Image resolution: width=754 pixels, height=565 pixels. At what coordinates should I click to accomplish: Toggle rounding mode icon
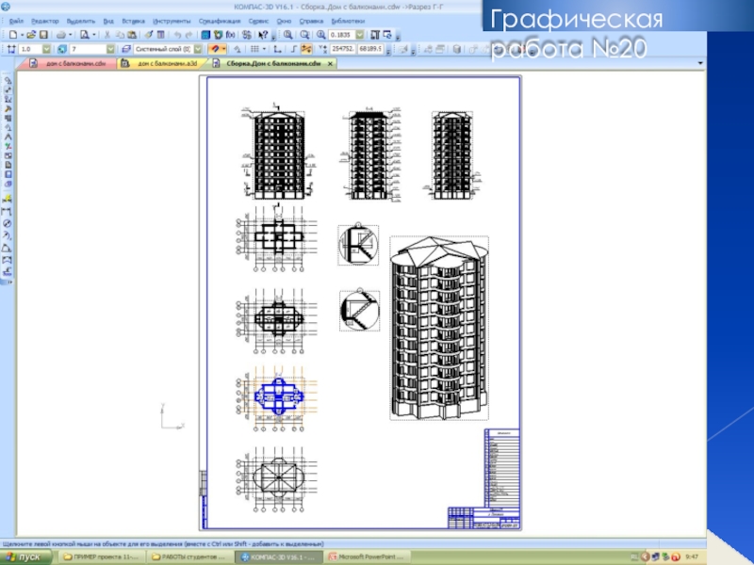[306, 49]
